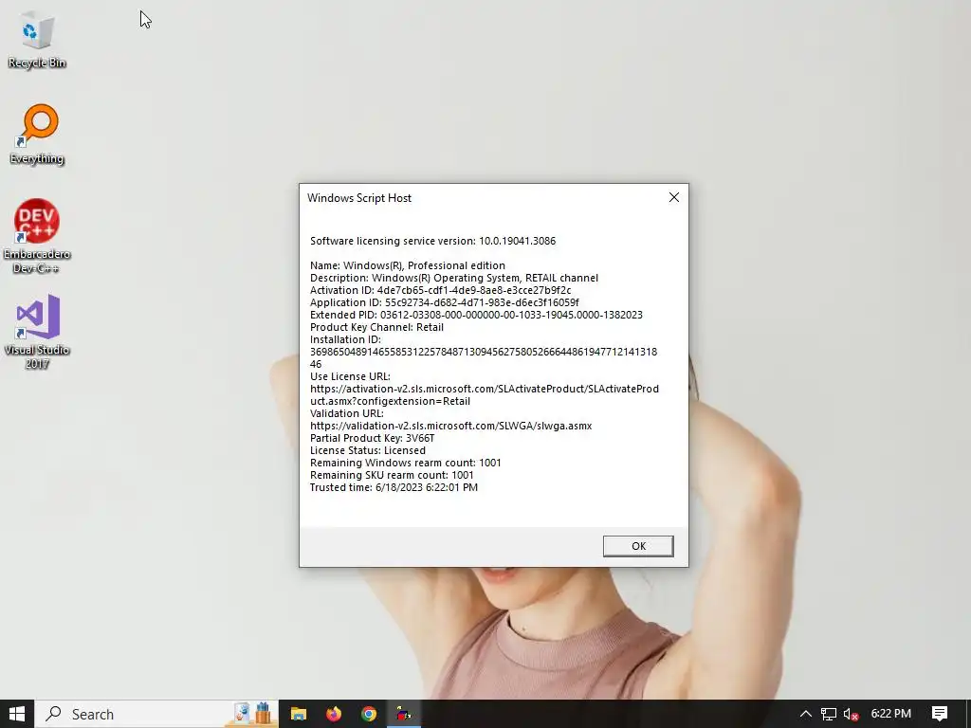Select the Embarcadero Dev-C++ desktop shortcut

pos(37,236)
